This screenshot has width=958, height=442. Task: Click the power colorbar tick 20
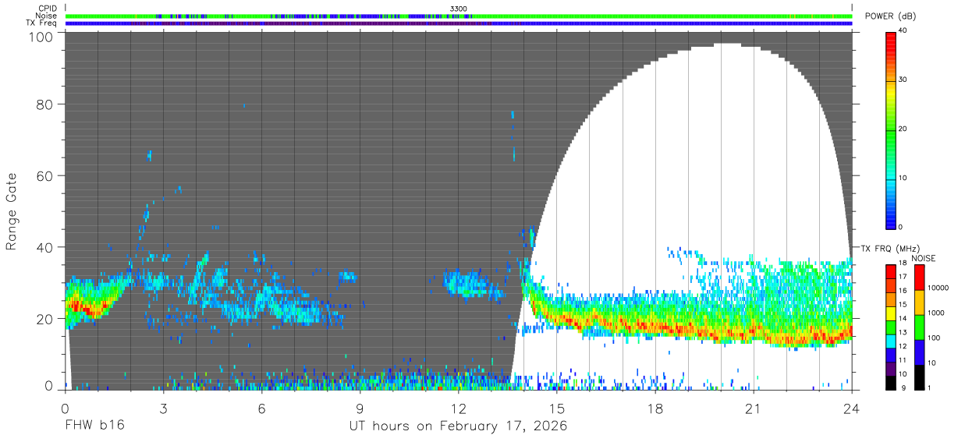pyautogui.click(x=903, y=129)
